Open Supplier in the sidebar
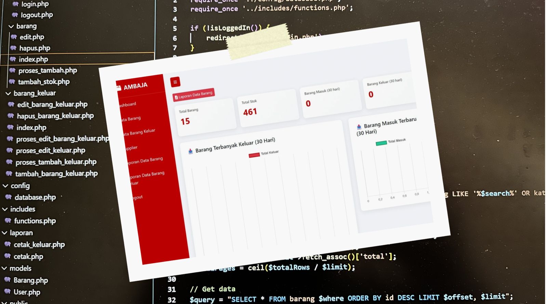The height and width of the screenshot is (304, 547). pos(131,148)
